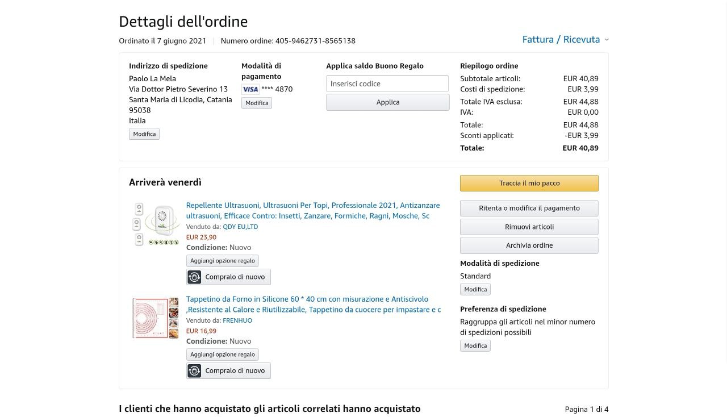Expand the Fattura / Ricevuta dropdown
The width and height of the screenshot is (727, 417).
pyautogui.click(x=561, y=39)
